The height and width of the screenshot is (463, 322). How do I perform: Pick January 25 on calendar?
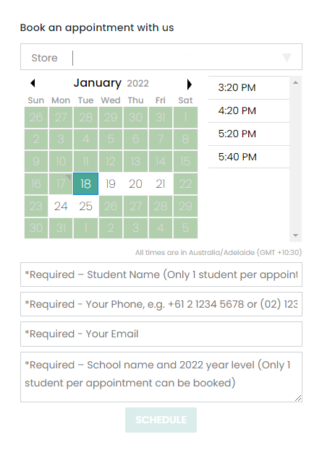click(86, 206)
